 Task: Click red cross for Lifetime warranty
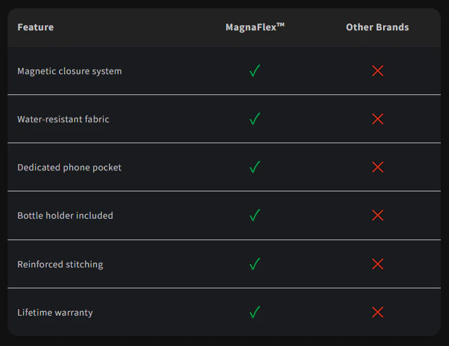click(x=377, y=312)
